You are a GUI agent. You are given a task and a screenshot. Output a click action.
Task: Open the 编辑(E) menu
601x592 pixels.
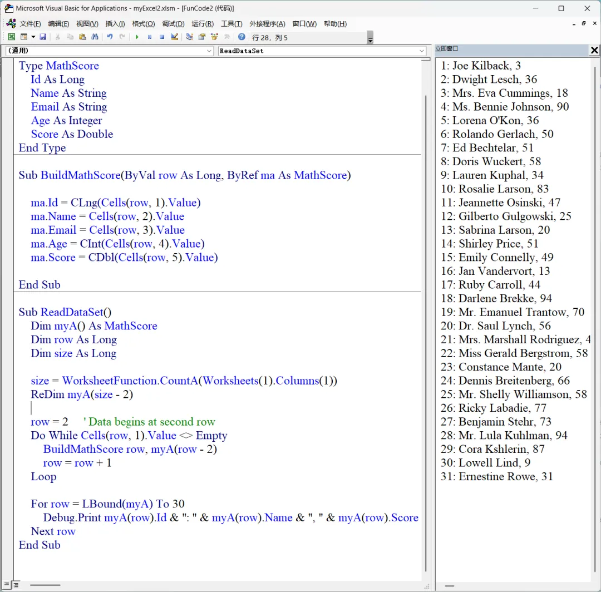(x=58, y=24)
